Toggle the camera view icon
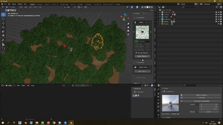Screen dimensions: 223x125 click(x=128, y=31)
